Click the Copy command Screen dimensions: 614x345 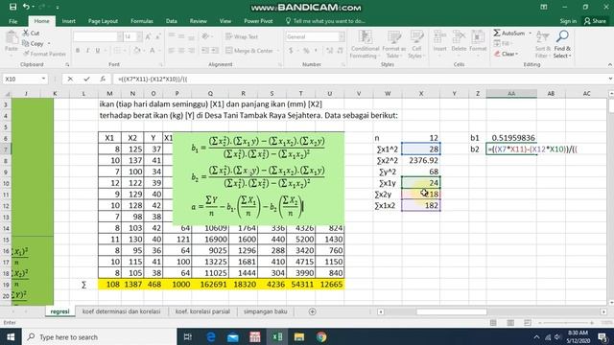click(x=34, y=43)
